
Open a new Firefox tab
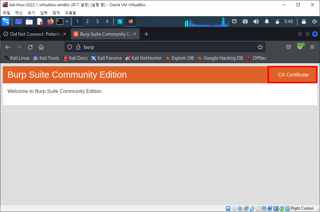[x=146, y=34]
